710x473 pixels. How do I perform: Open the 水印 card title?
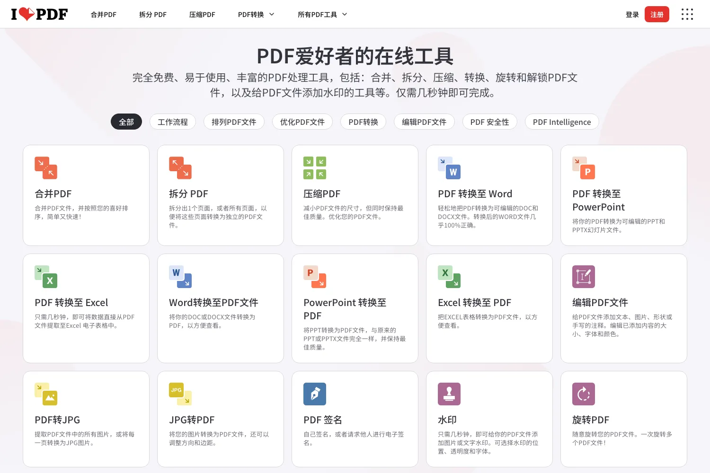(447, 420)
